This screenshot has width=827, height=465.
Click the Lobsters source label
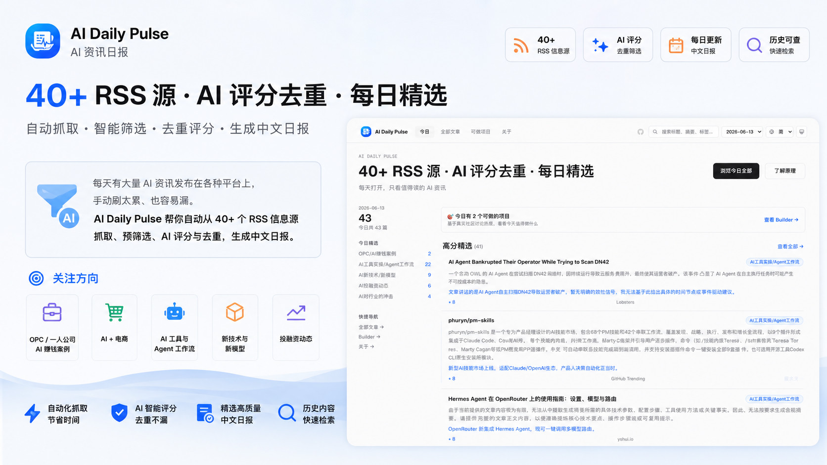coord(625,302)
